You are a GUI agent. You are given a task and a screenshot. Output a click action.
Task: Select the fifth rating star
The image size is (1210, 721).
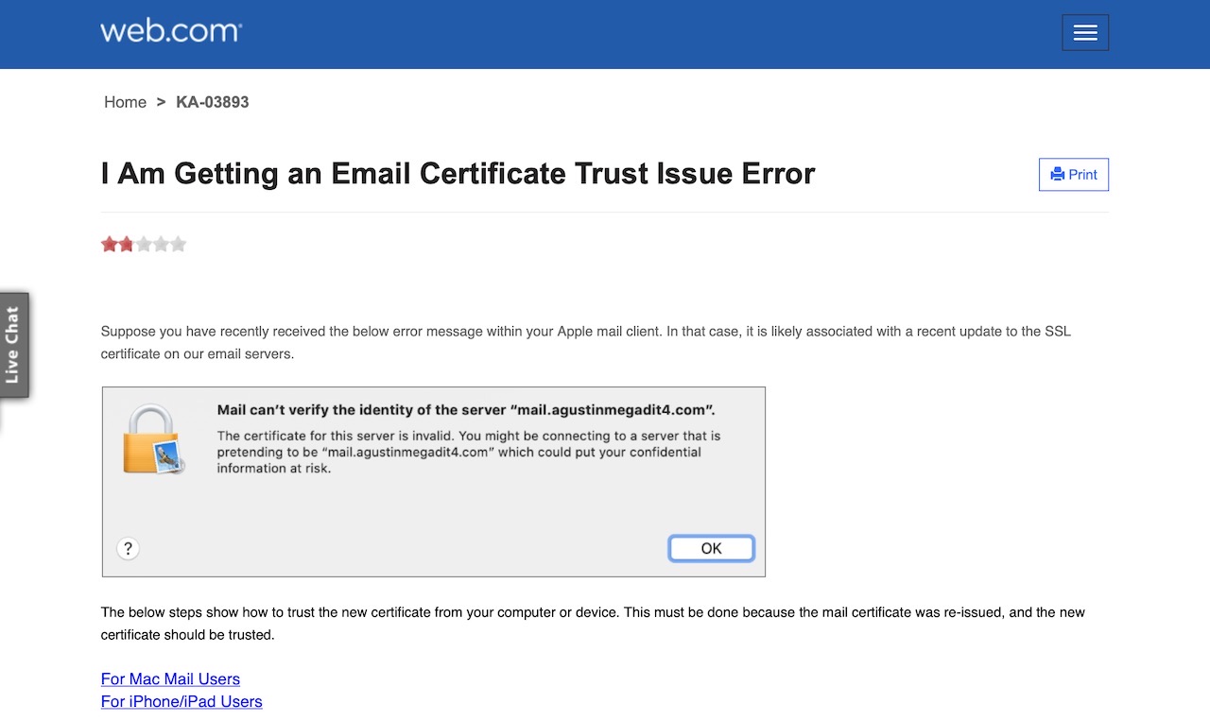coord(178,243)
